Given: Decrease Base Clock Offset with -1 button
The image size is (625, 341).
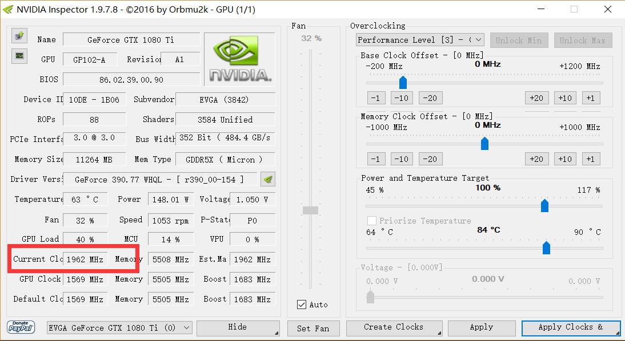Looking at the screenshot, I should (376, 98).
